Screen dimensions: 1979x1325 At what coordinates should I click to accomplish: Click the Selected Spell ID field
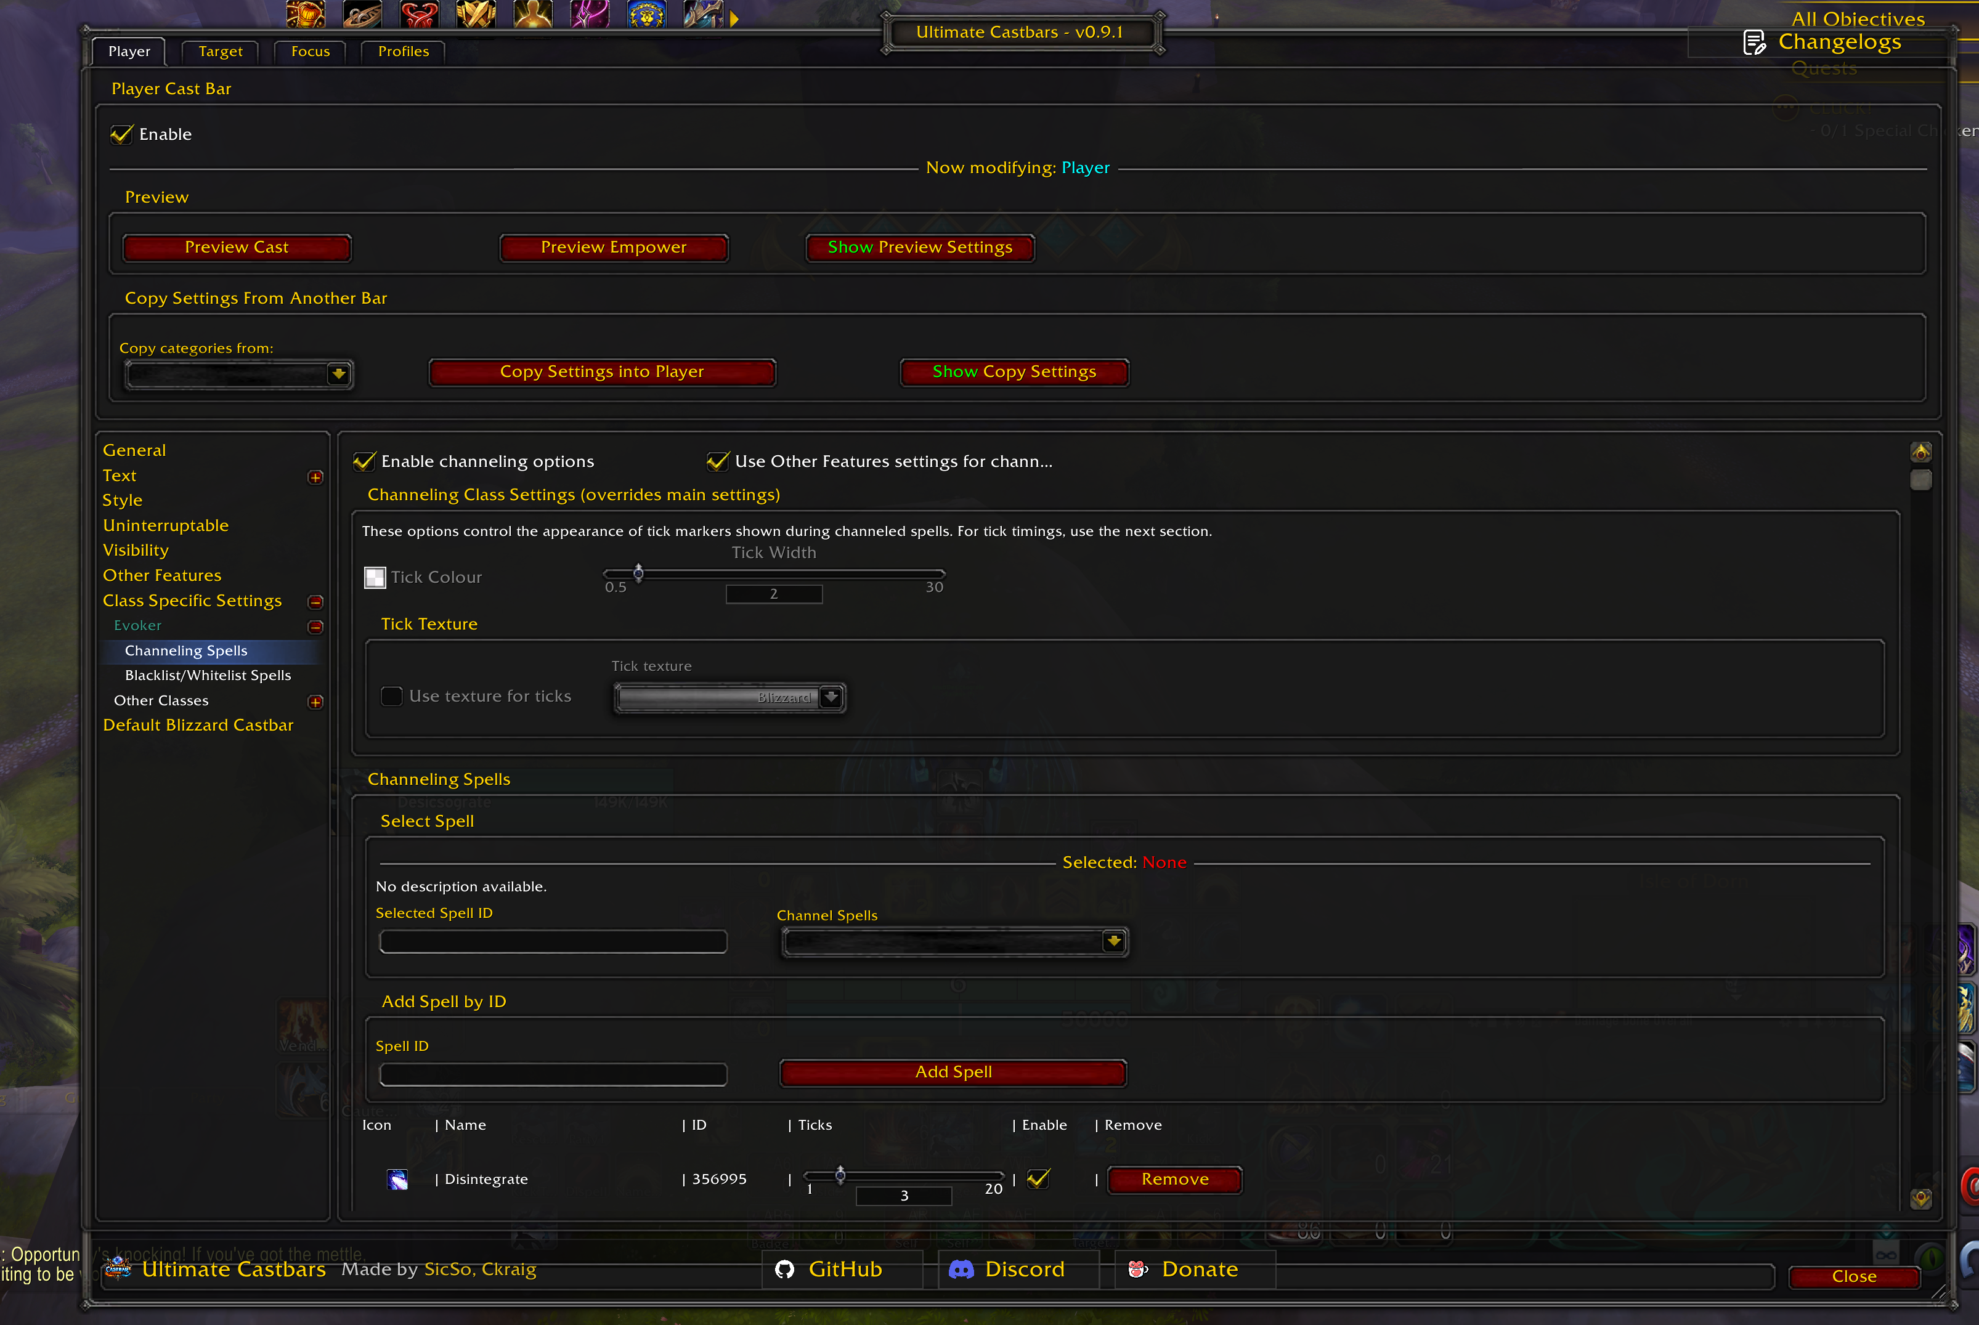(x=553, y=941)
